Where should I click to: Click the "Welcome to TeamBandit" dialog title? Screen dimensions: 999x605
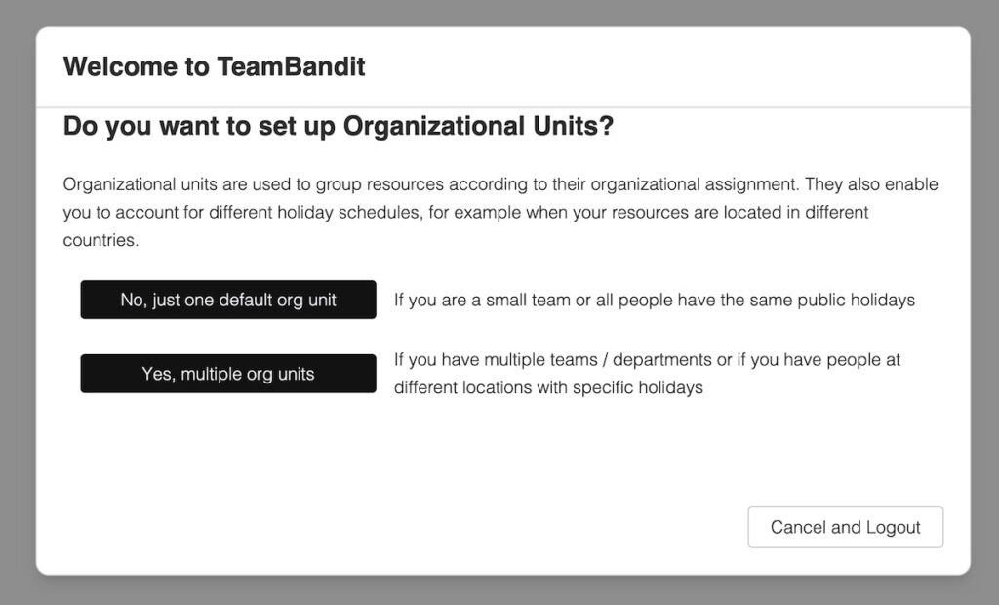point(214,66)
